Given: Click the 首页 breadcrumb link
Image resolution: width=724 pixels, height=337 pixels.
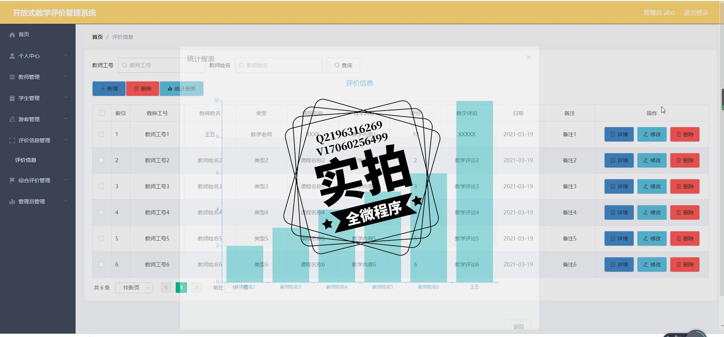Looking at the screenshot, I should 97,37.
